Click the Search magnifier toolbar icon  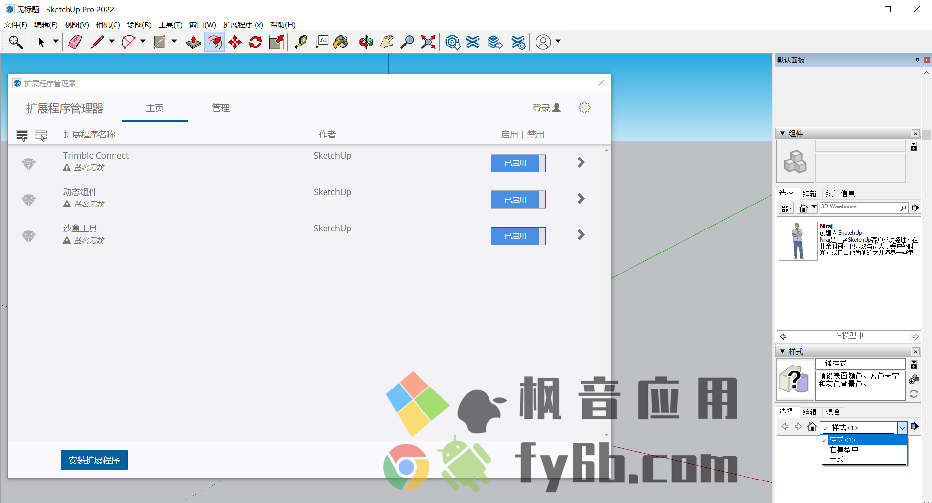point(16,42)
